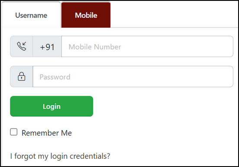Viewport: 239px width, 167px height.
Task: Click the Password placeholder text
Action: (x=55, y=77)
